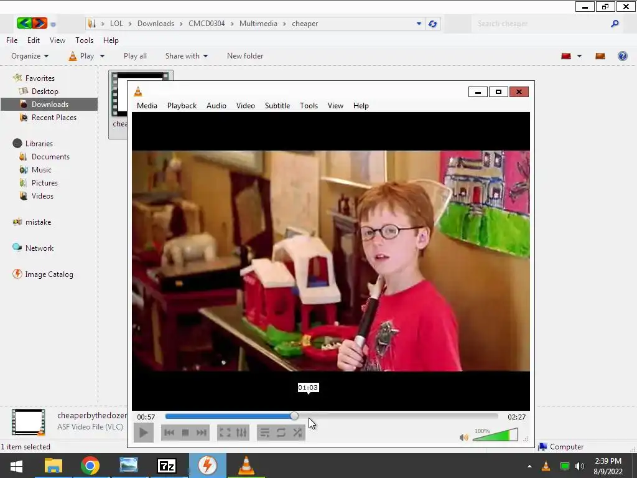Toggle loop mode in VLC

click(281, 433)
